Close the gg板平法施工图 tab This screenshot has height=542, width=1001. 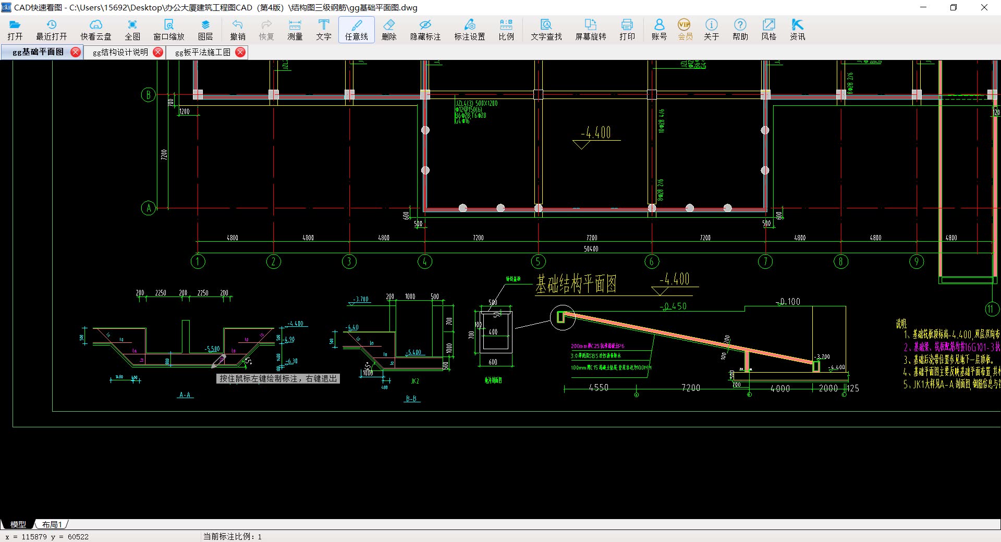click(240, 52)
